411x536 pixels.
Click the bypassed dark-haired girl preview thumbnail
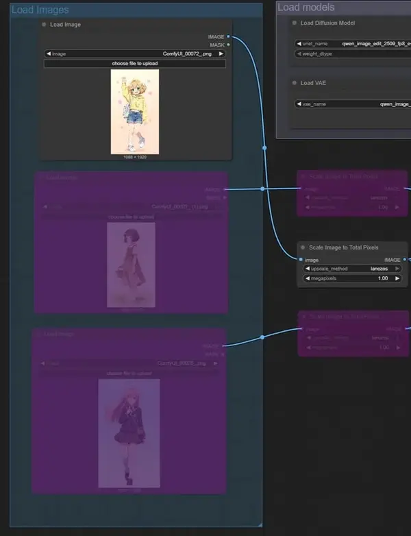click(131, 265)
